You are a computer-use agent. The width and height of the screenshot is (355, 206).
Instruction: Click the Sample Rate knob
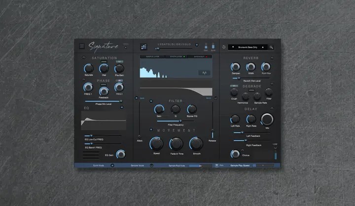(257, 97)
